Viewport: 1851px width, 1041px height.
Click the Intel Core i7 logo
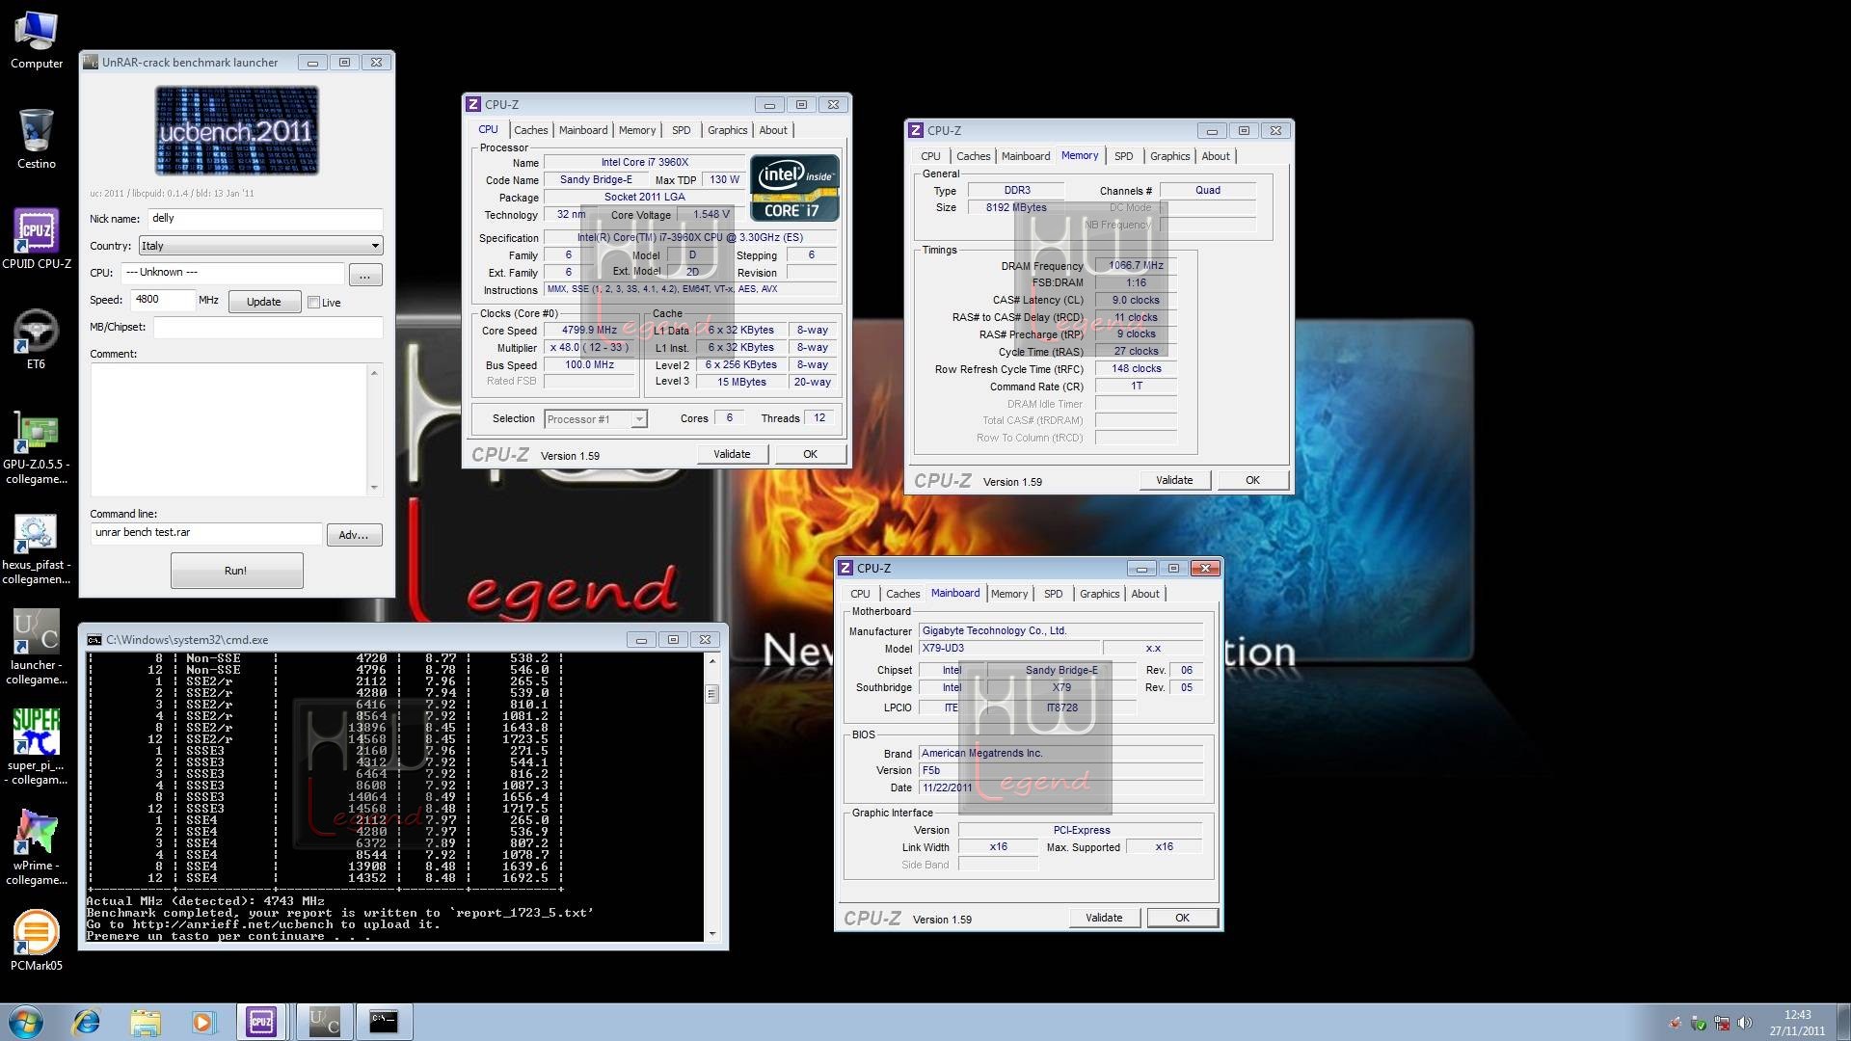click(794, 188)
